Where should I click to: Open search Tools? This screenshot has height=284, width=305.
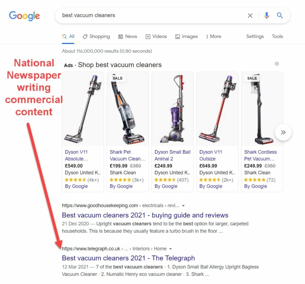pyautogui.click(x=277, y=36)
